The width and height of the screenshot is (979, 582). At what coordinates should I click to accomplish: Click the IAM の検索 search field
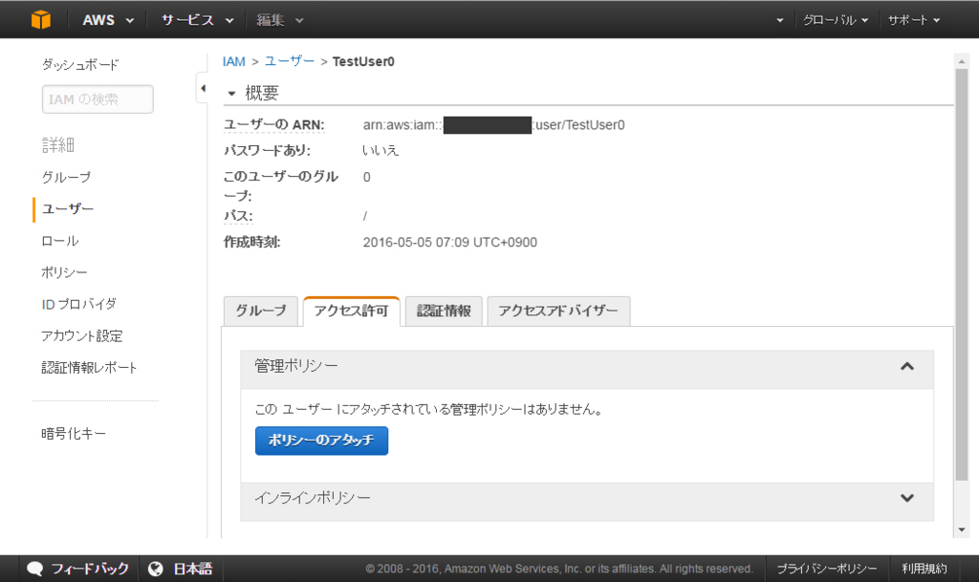point(97,98)
